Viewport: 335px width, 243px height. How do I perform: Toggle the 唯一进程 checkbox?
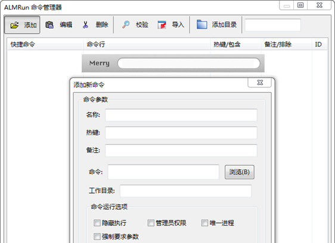(204, 223)
